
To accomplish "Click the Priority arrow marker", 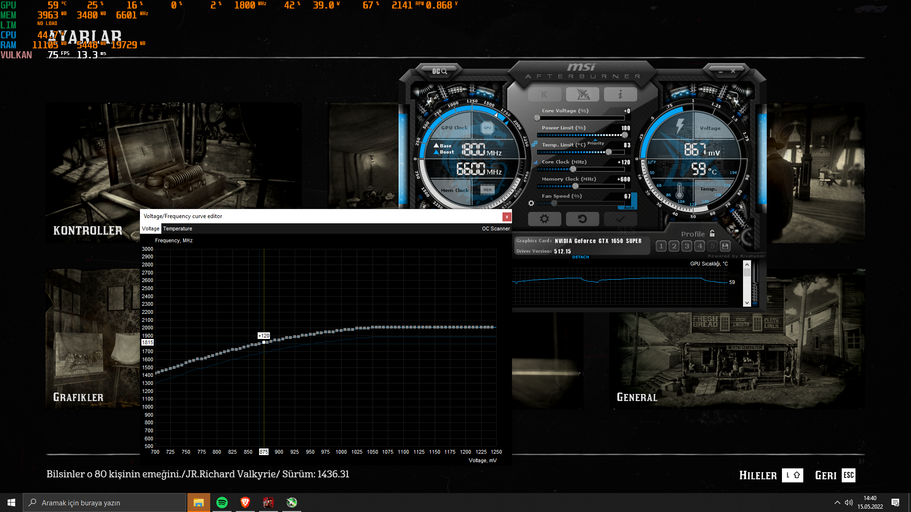I will tap(595, 140).
